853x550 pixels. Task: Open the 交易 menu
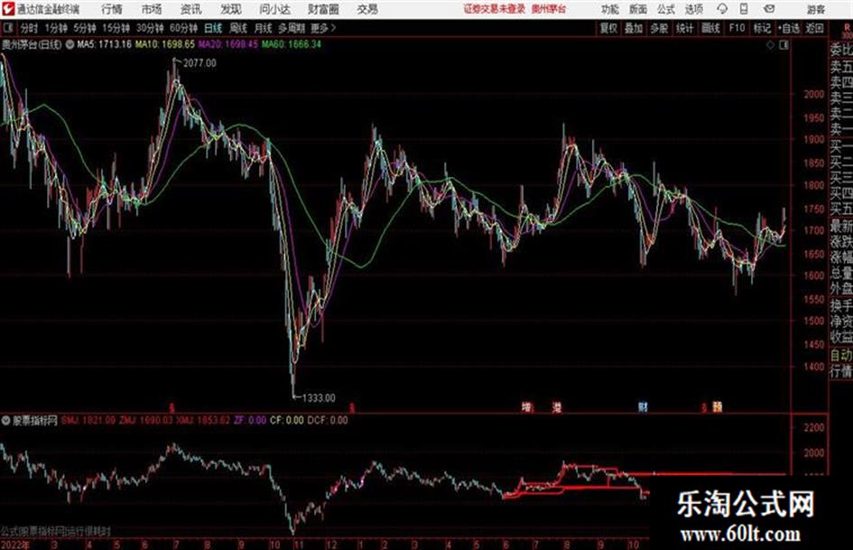(367, 9)
